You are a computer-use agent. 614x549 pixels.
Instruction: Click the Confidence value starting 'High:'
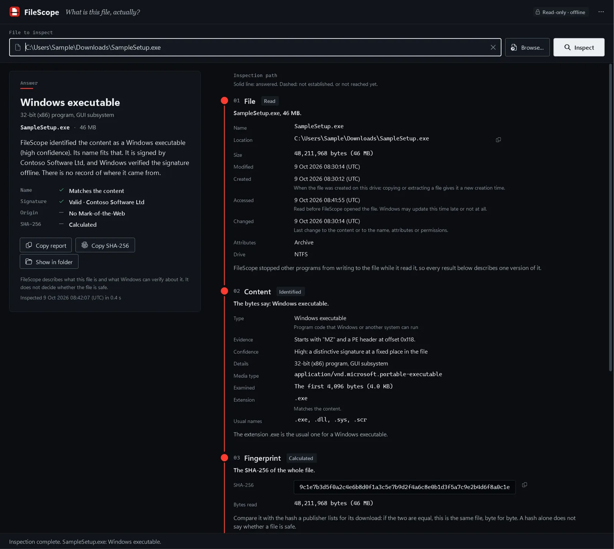(361, 351)
